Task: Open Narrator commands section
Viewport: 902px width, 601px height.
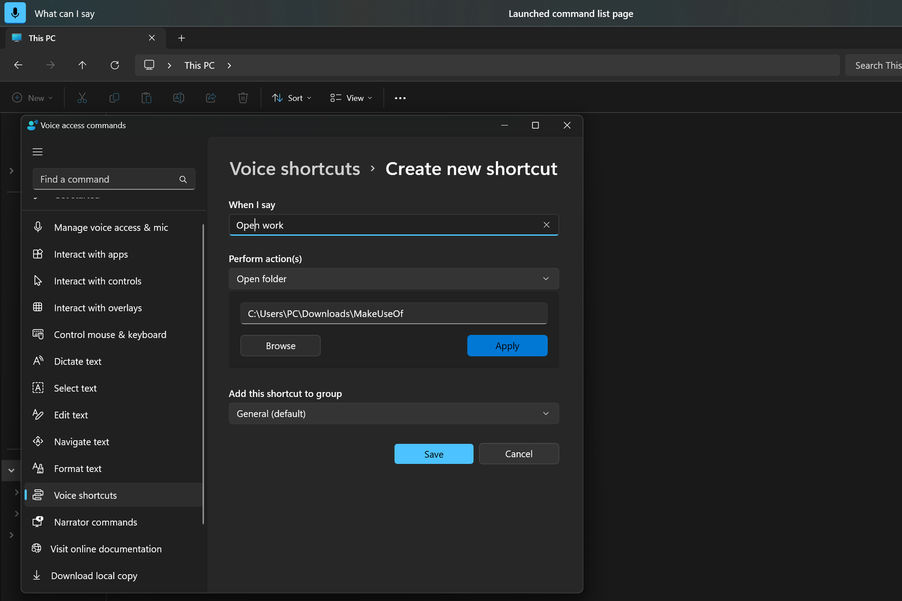Action: click(95, 522)
